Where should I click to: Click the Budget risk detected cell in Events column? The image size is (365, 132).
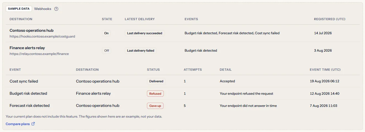(x=201, y=51)
